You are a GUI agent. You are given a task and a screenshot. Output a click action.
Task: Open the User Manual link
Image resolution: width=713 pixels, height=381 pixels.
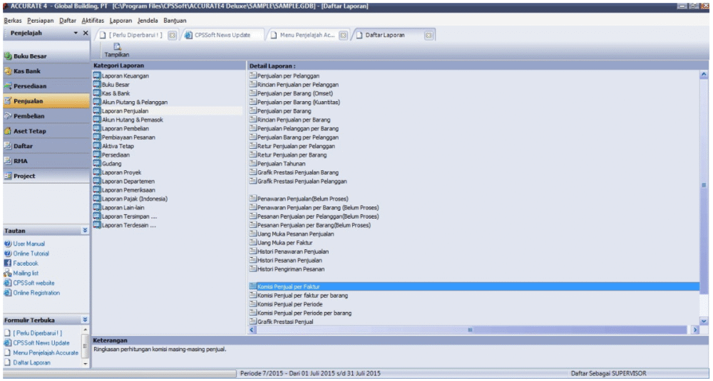point(29,244)
